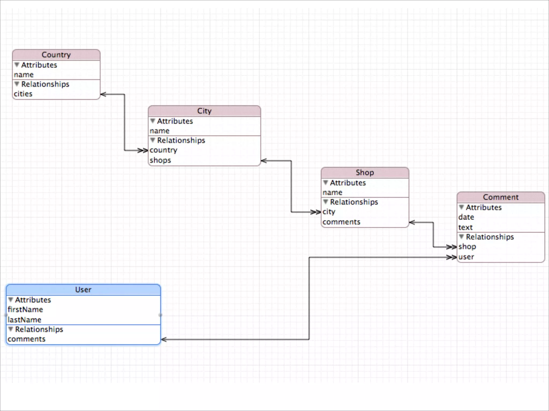
Task: Collapse Shop entity Attributes disclosure triangle
Action: point(325,182)
